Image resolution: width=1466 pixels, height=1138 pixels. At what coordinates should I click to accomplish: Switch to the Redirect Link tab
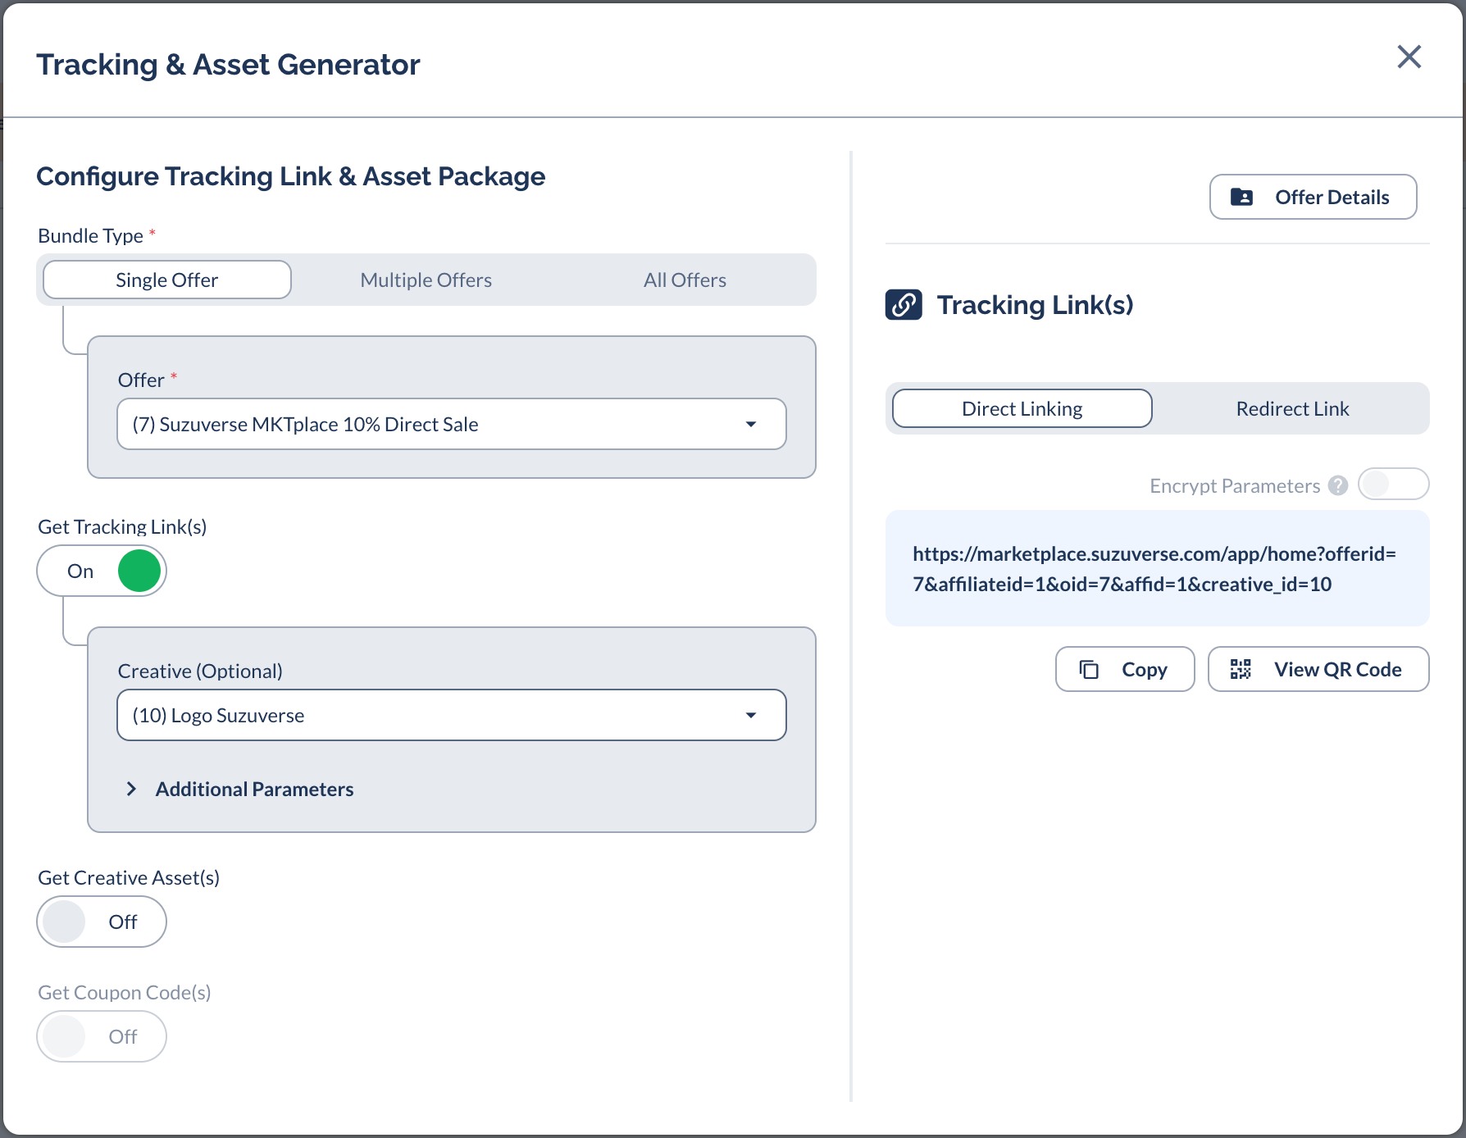(x=1292, y=408)
